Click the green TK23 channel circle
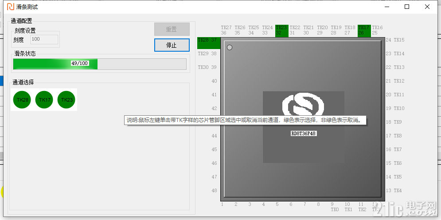Screen dimensions: 441x220 (66, 100)
